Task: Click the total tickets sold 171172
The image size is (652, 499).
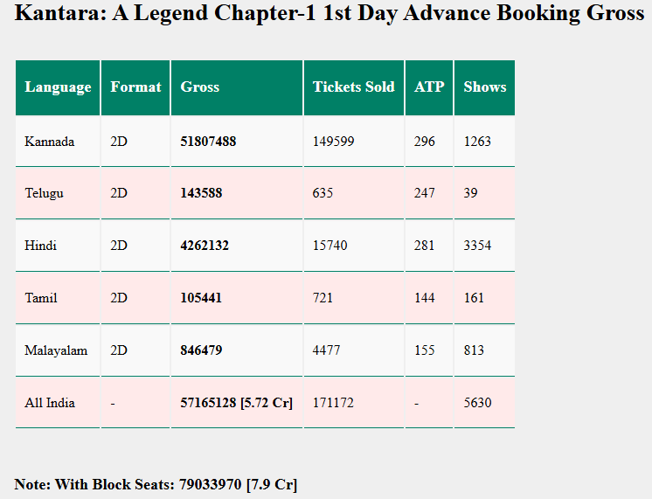Action: point(333,403)
